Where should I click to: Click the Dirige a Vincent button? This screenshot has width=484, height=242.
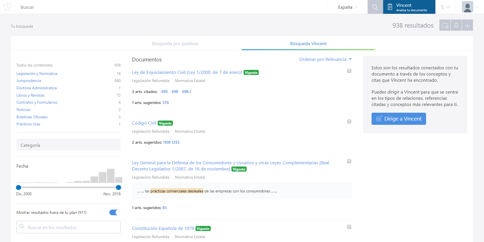tap(398, 119)
